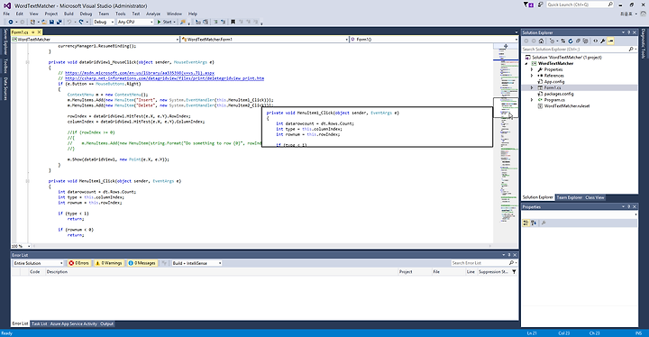Click the Comment out lines icon
Screen dimensions: 649x337
215,22
